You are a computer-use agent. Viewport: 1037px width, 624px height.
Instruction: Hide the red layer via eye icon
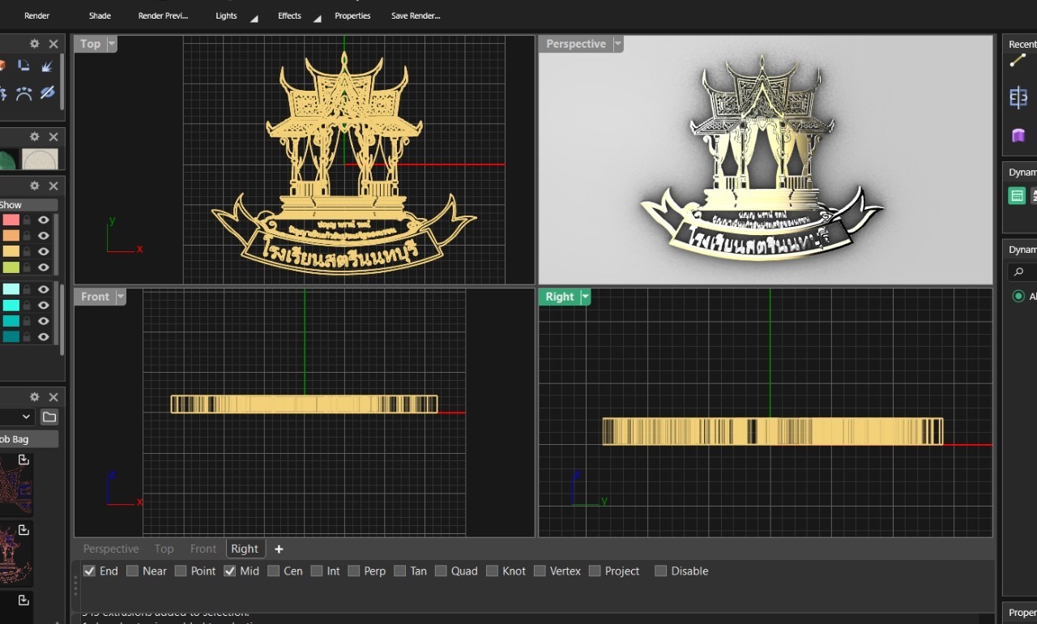click(44, 220)
